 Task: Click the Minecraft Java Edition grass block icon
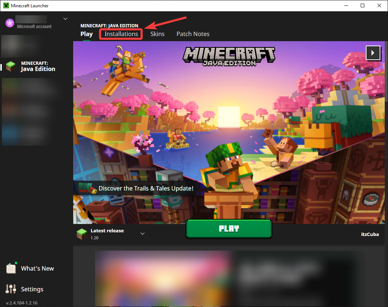[x=11, y=66]
